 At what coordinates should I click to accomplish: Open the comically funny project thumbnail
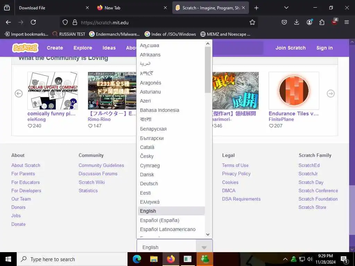click(x=53, y=91)
